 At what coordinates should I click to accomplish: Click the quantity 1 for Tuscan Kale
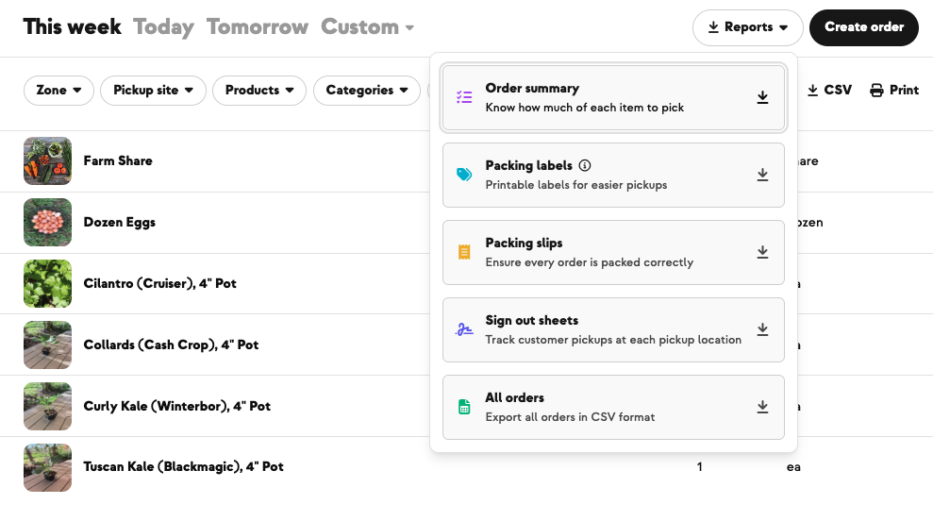700,467
